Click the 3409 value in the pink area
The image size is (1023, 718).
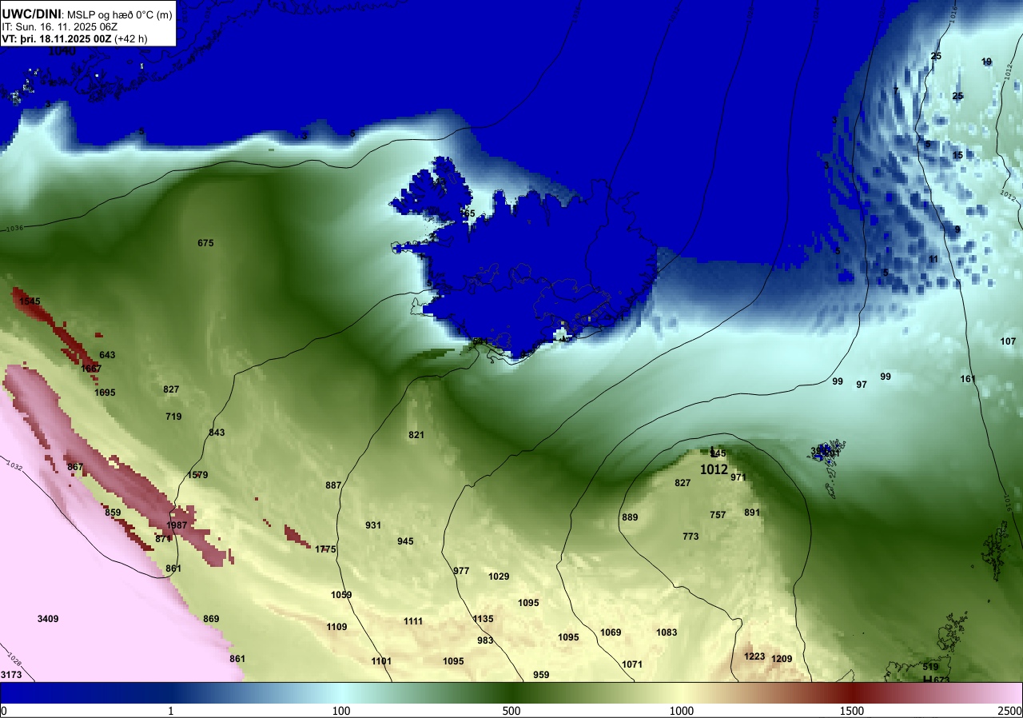pyautogui.click(x=48, y=619)
